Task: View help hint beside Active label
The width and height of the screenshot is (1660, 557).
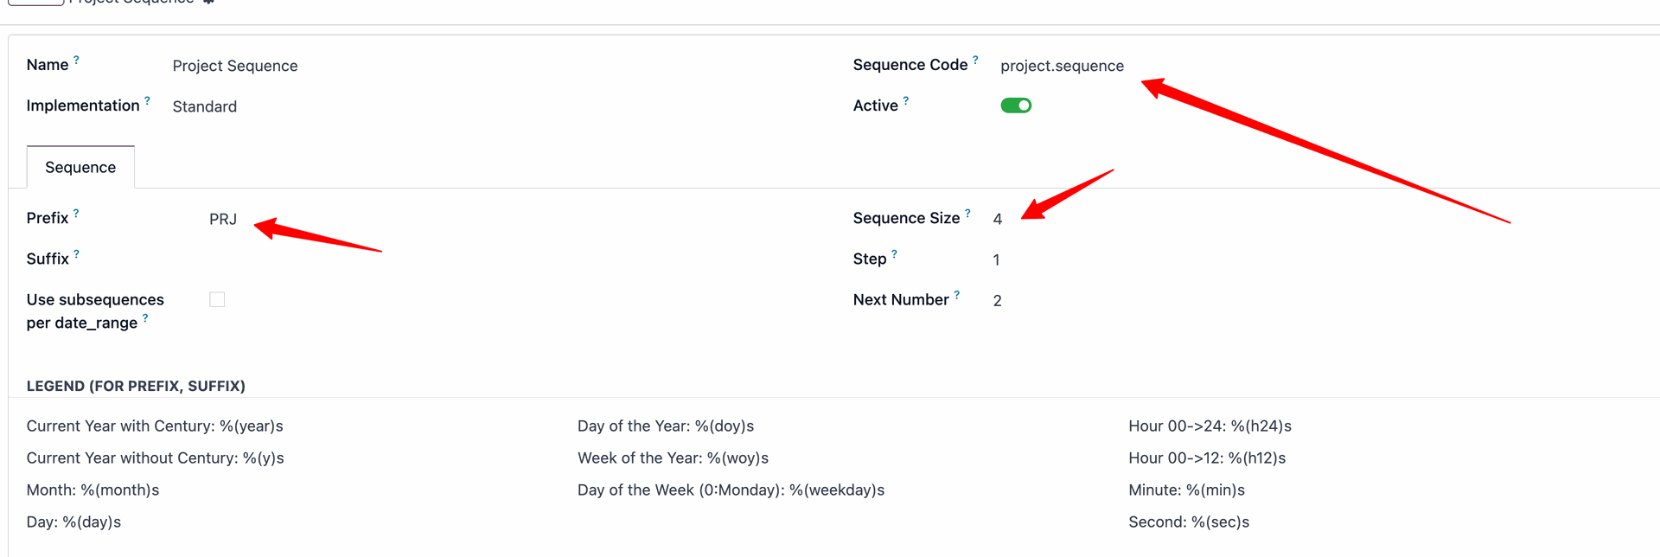Action: pyautogui.click(x=906, y=100)
